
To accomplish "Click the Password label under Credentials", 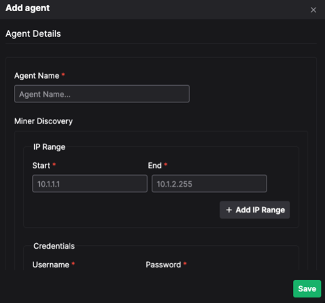I will pos(164,265).
